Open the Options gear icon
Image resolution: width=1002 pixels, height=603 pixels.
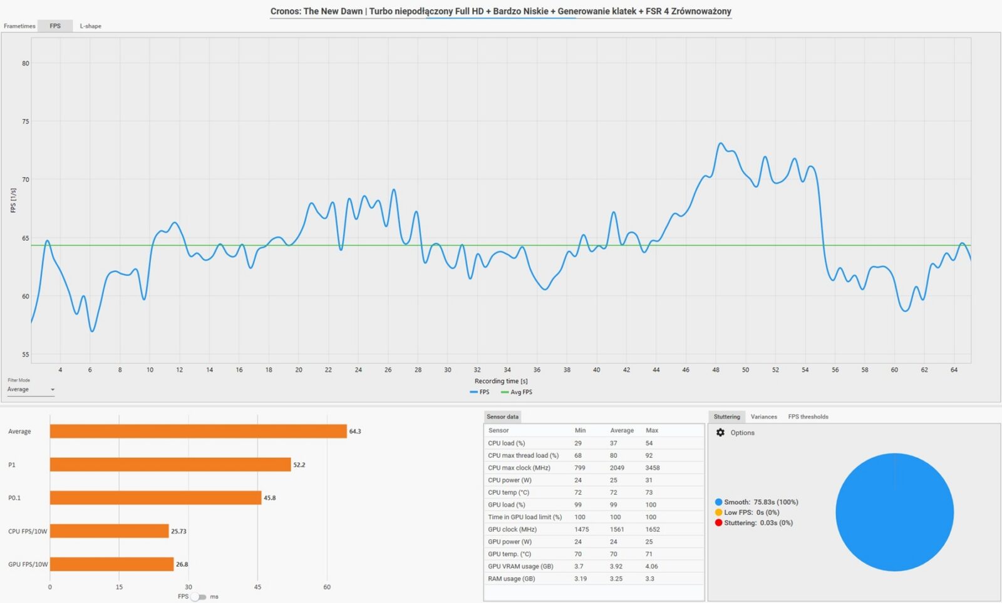tap(720, 433)
